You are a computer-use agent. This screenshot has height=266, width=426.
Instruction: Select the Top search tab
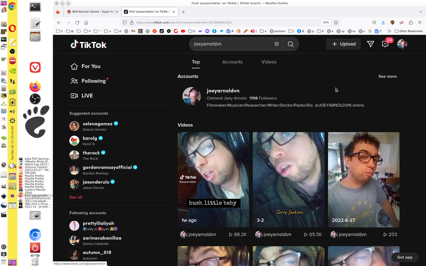(196, 62)
